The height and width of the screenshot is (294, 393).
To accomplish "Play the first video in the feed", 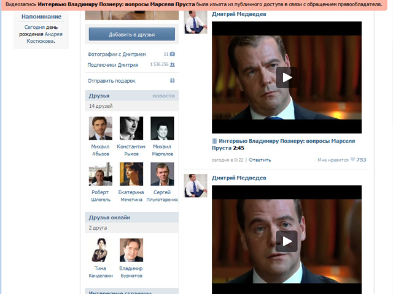I will click(286, 77).
